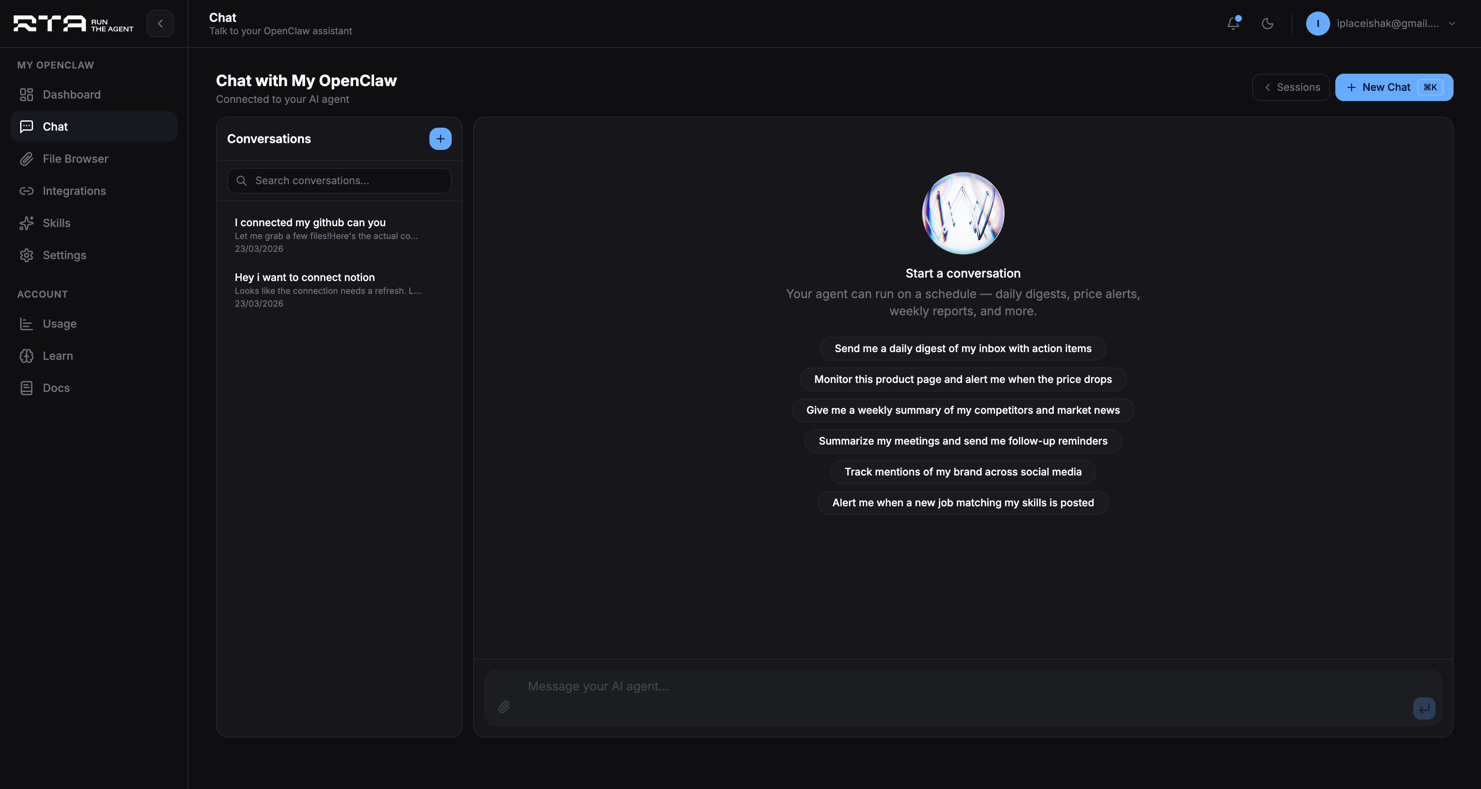
Task: Open the Sessions panel
Action: pyautogui.click(x=1291, y=87)
